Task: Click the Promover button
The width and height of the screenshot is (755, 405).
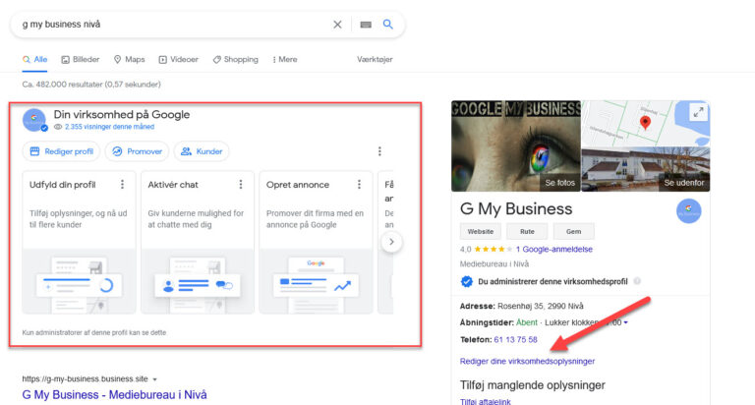Action: (x=137, y=151)
